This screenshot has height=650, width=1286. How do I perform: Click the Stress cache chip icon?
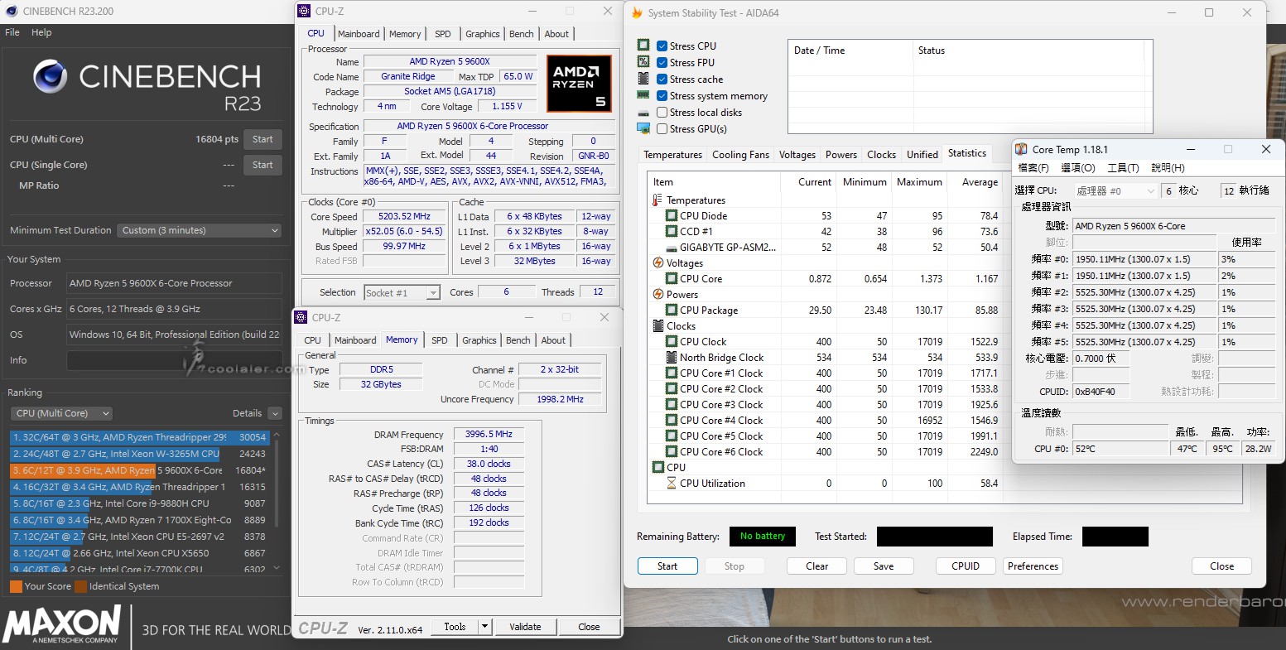click(x=643, y=79)
